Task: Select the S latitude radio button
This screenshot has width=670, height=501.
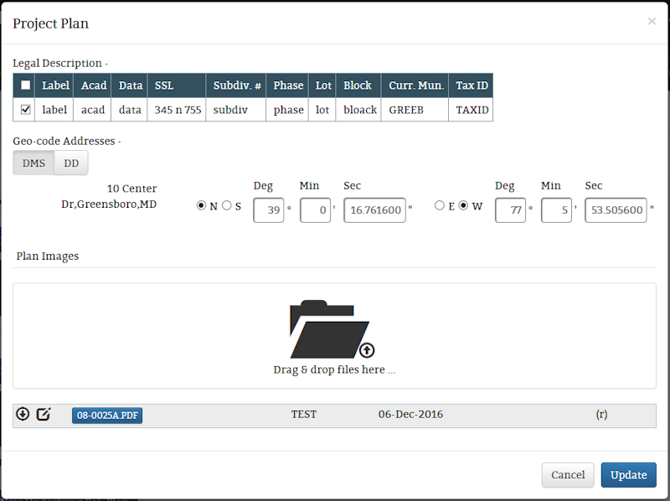Action: click(226, 206)
